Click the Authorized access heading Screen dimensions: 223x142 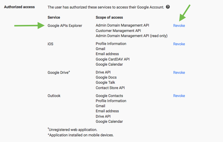pyautogui.click(x=19, y=7)
